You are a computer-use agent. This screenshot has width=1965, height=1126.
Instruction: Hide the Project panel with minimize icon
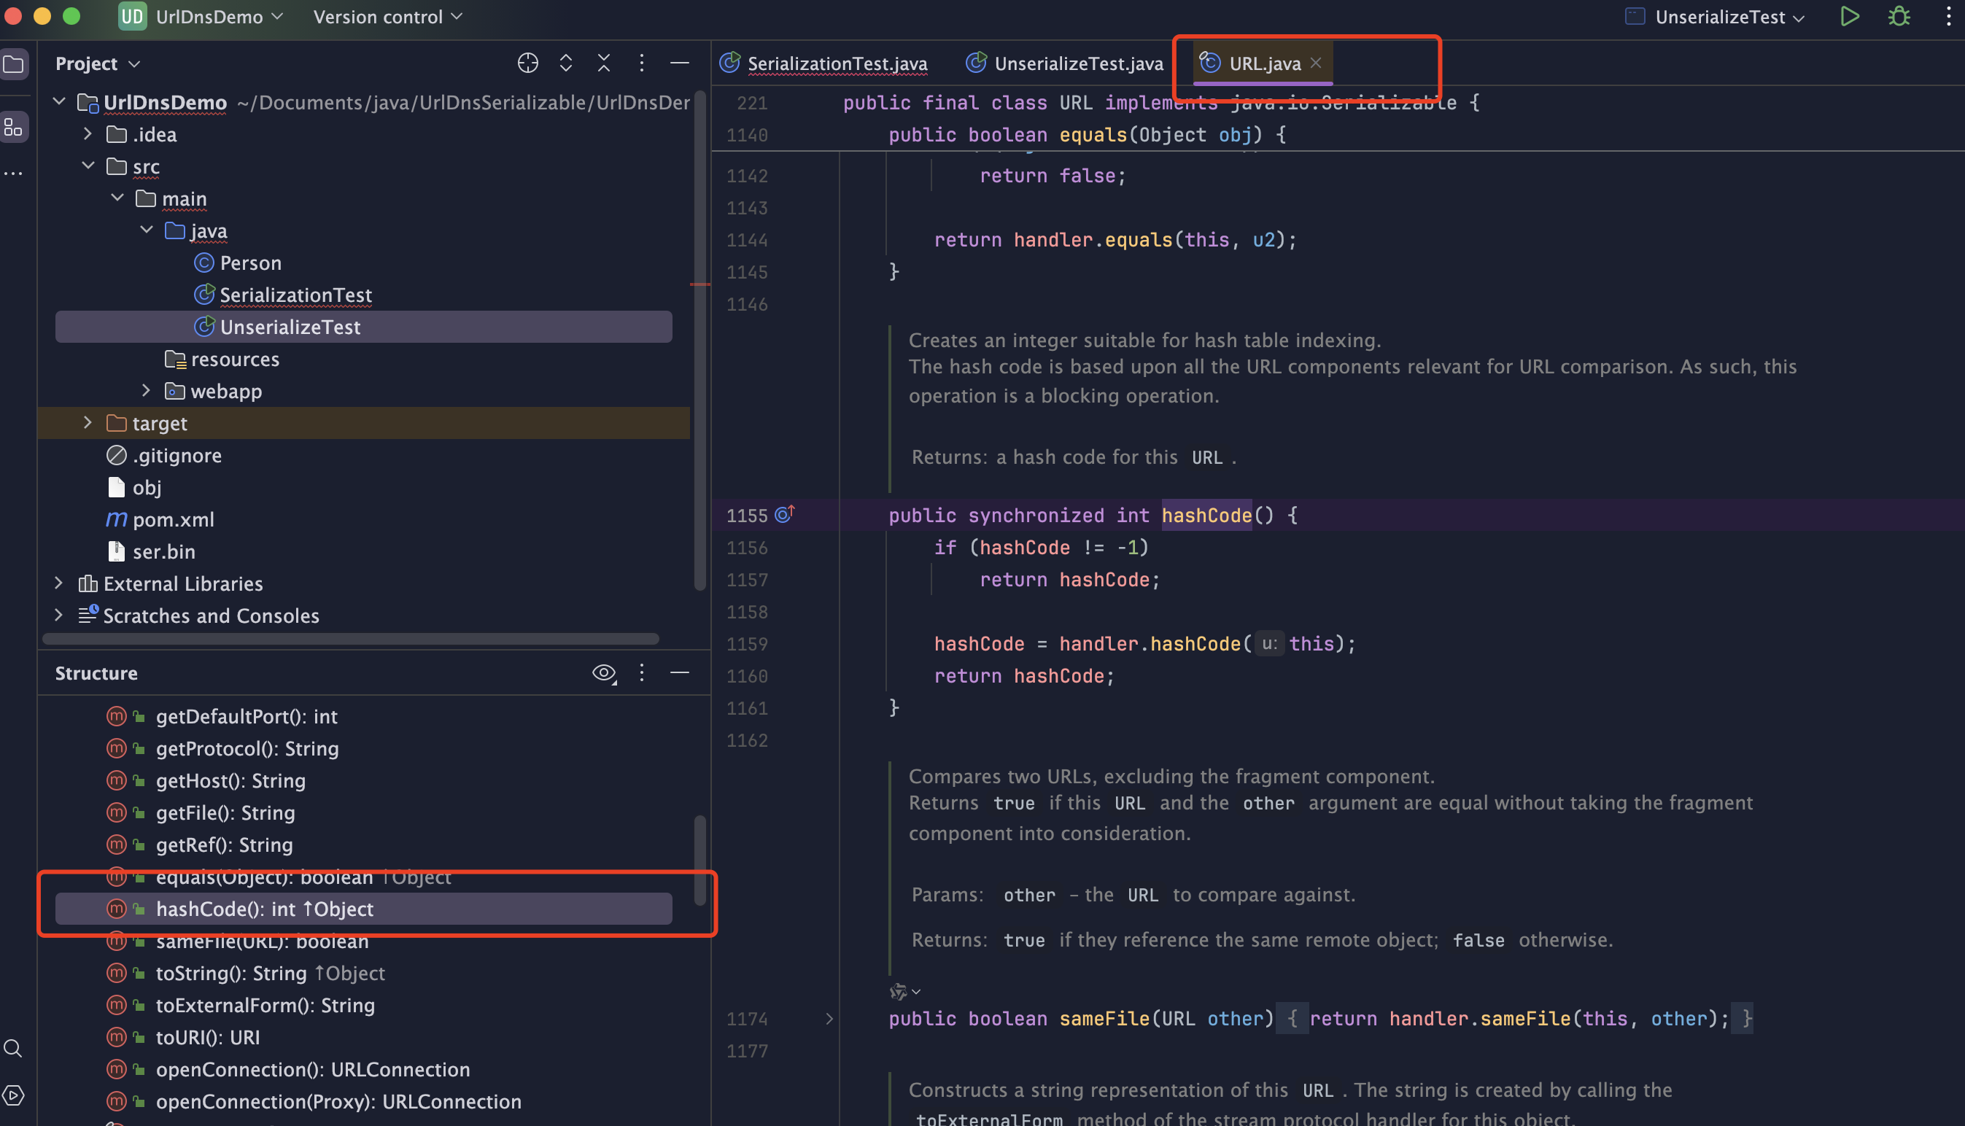[x=680, y=63]
